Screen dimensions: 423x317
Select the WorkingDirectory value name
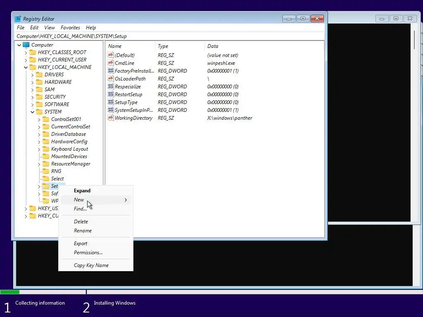coord(133,118)
